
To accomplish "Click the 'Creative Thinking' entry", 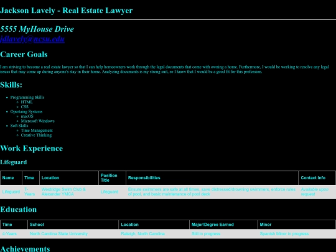I will [x=36, y=135].
